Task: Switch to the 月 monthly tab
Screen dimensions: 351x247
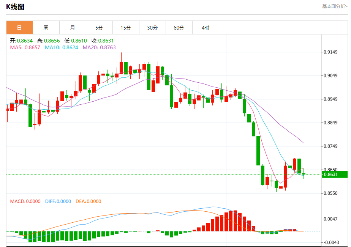Action: click(73, 27)
